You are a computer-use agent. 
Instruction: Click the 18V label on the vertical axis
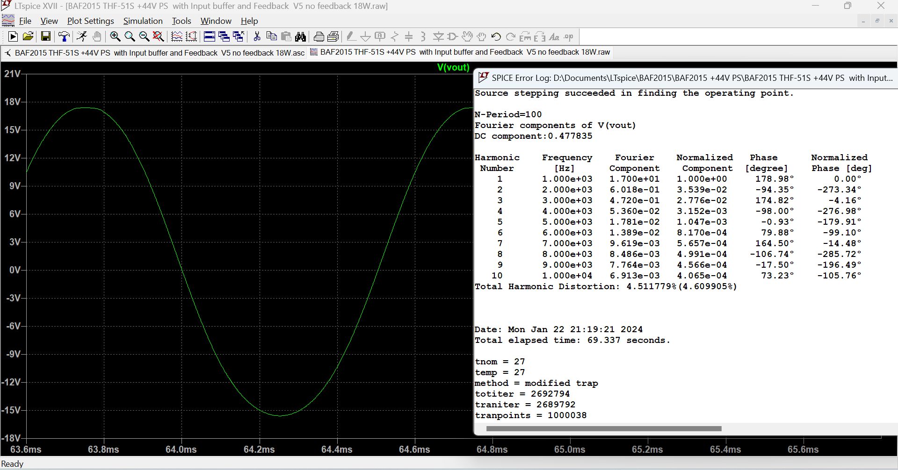pos(13,102)
